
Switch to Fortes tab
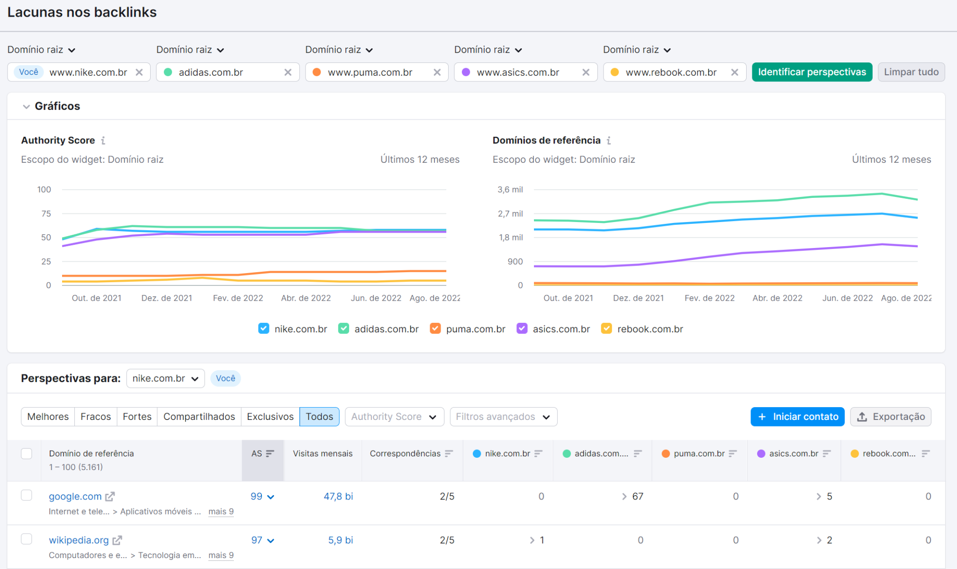(137, 417)
